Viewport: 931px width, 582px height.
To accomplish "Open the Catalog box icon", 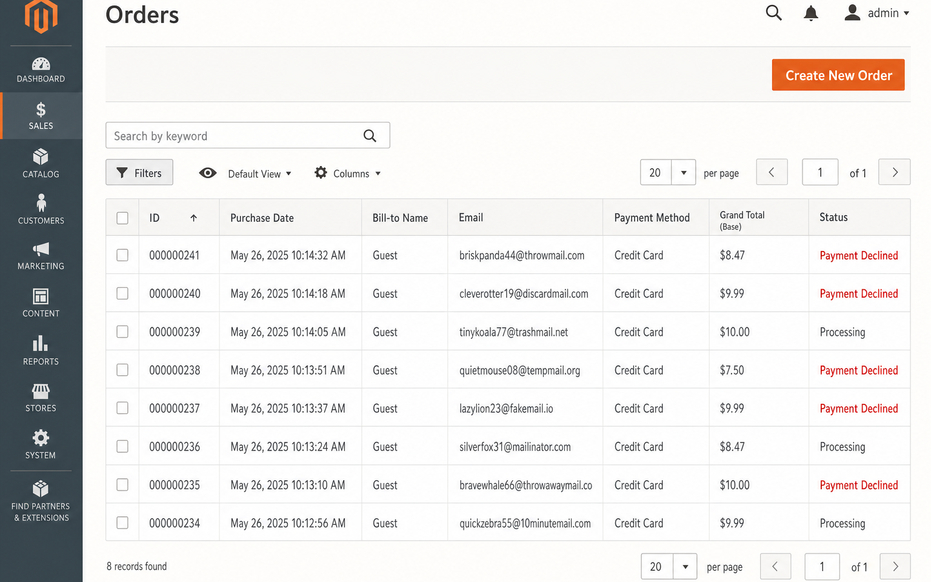I will pos(41,157).
